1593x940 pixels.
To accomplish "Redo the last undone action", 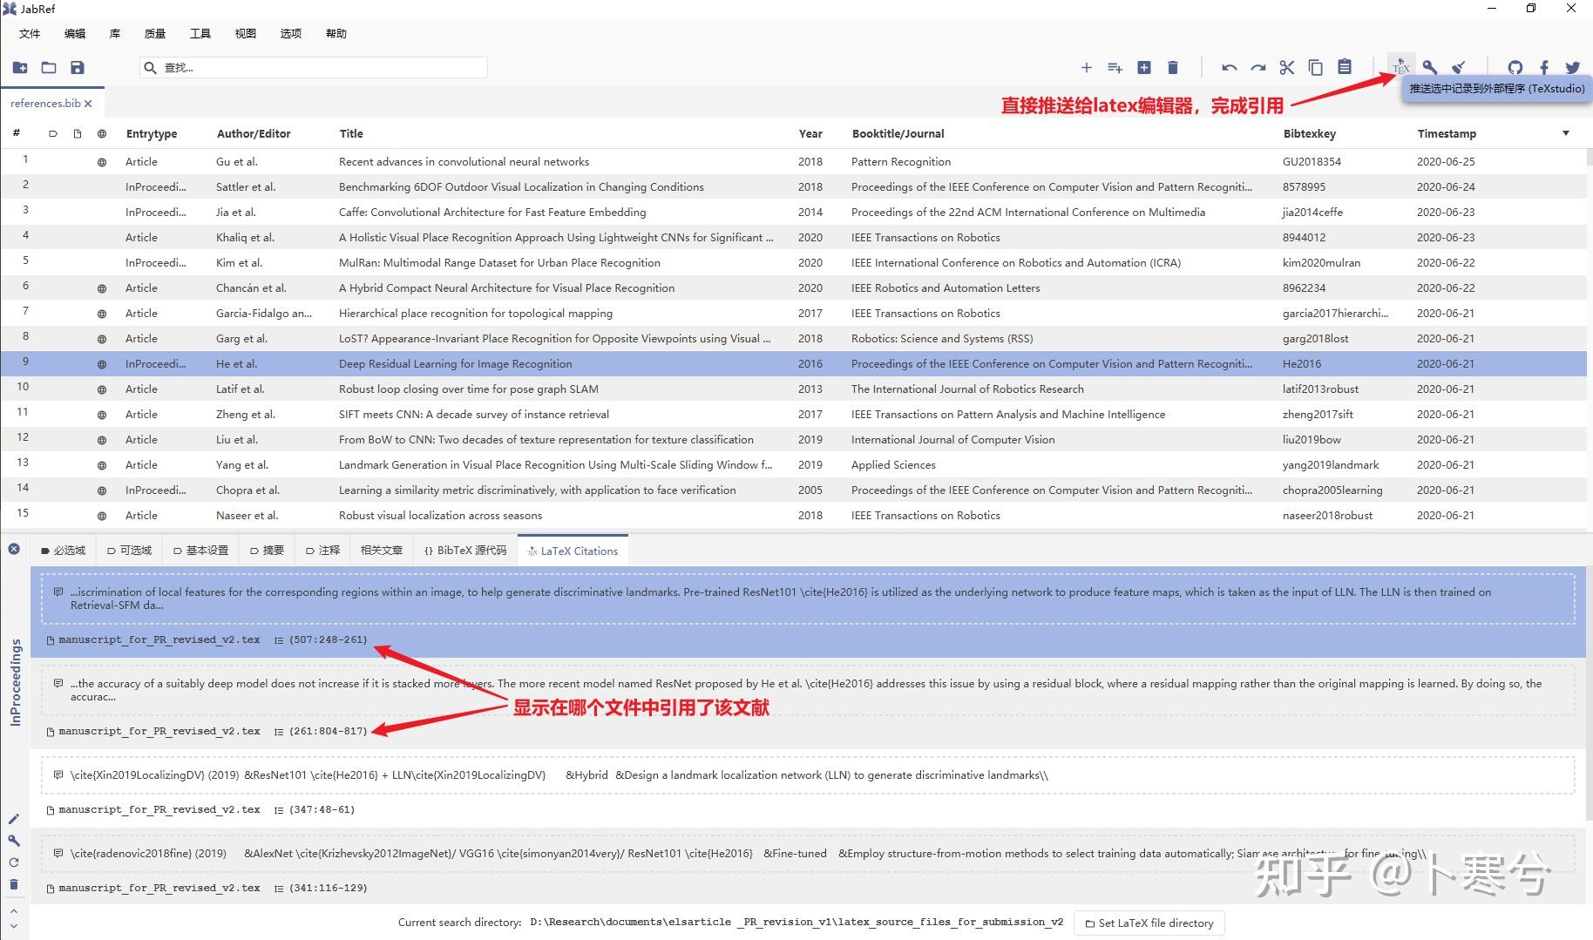I will pos(1258,67).
